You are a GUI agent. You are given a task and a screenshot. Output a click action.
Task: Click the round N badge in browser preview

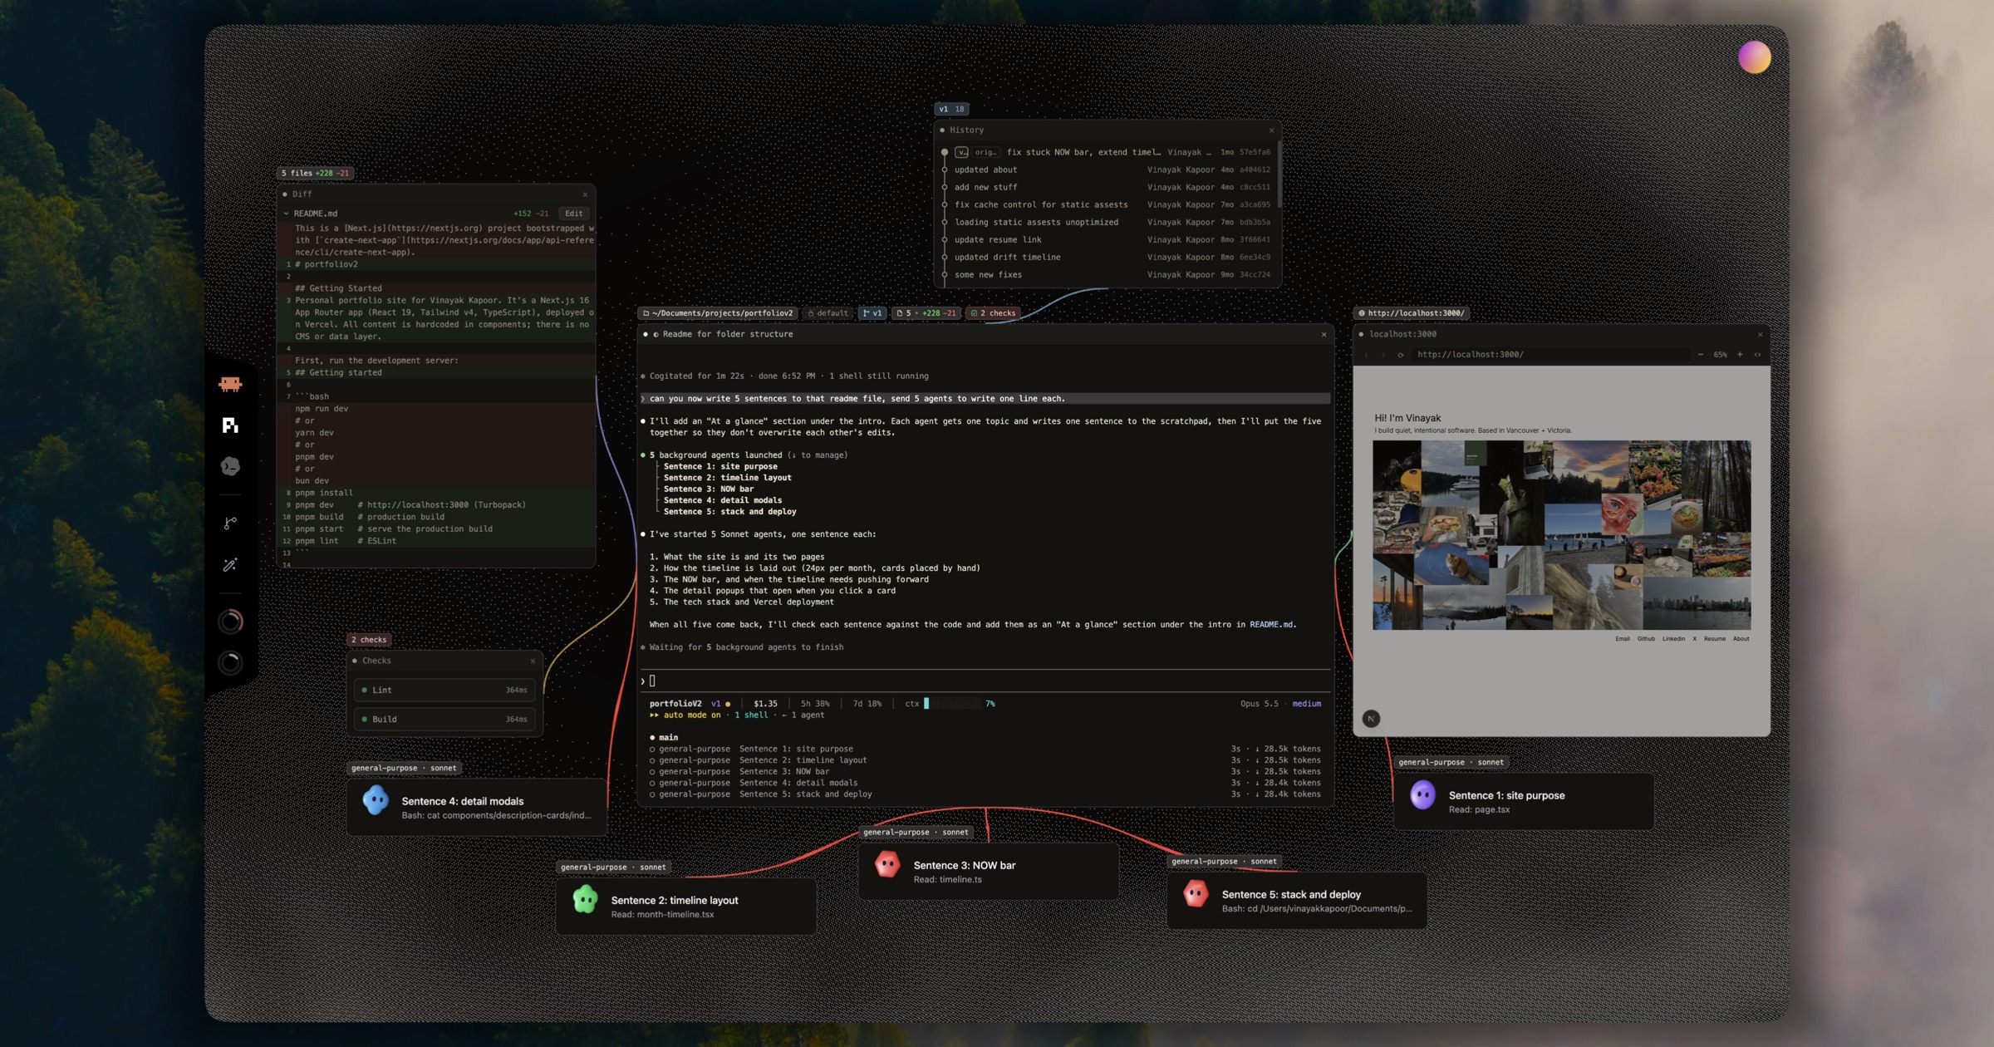[1371, 719]
